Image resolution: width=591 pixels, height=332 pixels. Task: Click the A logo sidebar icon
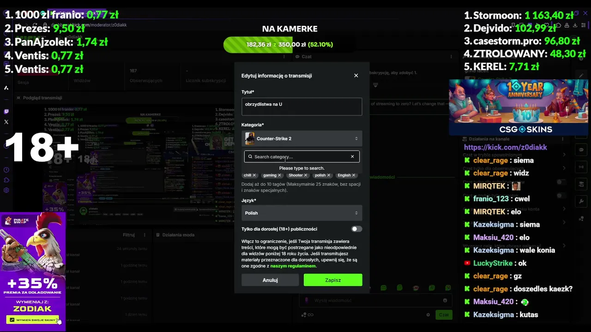pos(6,88)
